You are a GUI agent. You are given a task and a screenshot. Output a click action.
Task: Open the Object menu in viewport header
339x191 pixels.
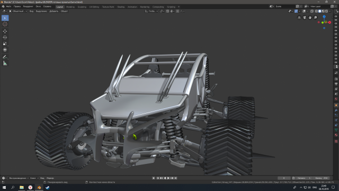click(x=64, y=11)
